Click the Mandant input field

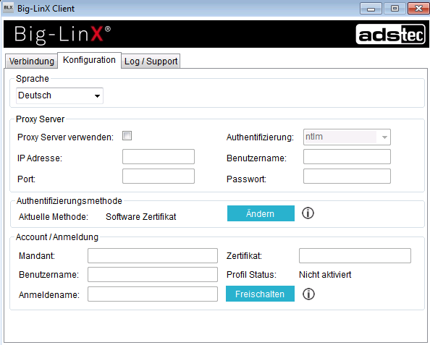click(153, 255)
